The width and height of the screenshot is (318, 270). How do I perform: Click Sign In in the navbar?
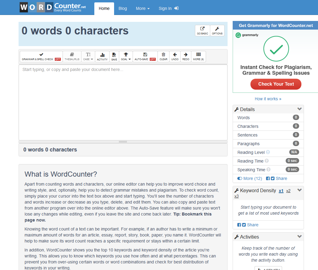pyautogui.click(x=168, y=8)
